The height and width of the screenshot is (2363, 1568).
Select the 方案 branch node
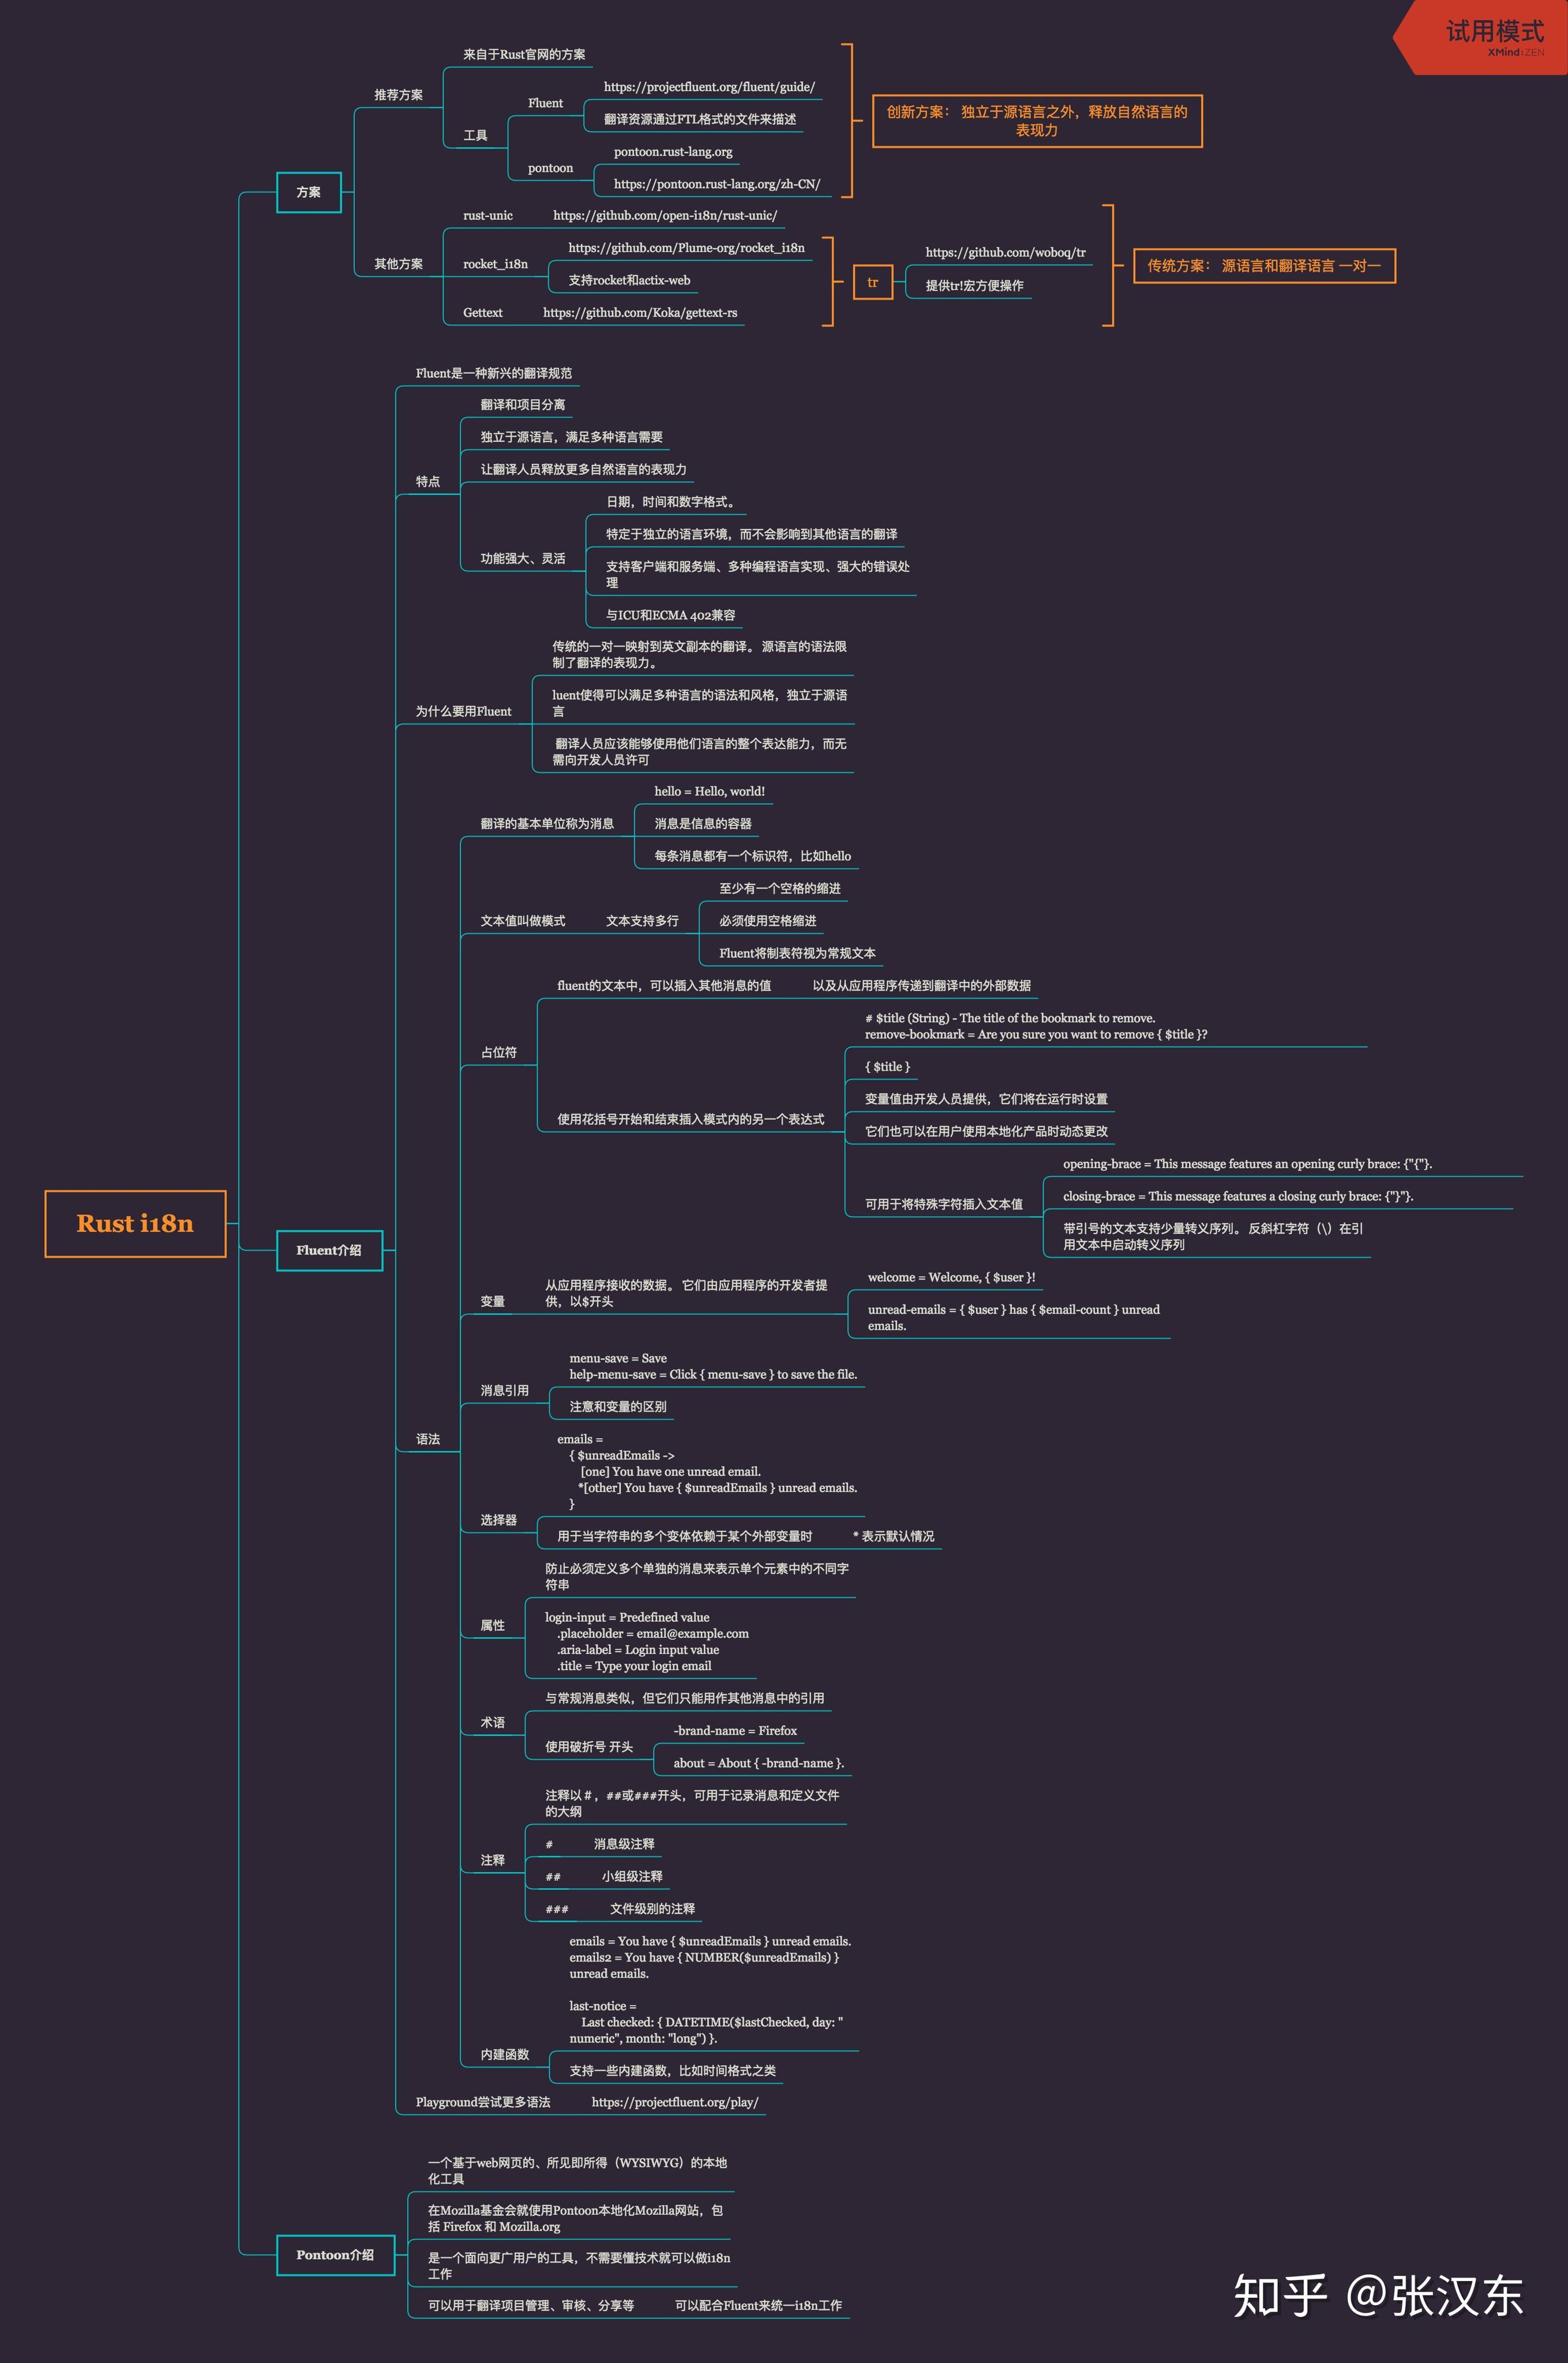310,193
